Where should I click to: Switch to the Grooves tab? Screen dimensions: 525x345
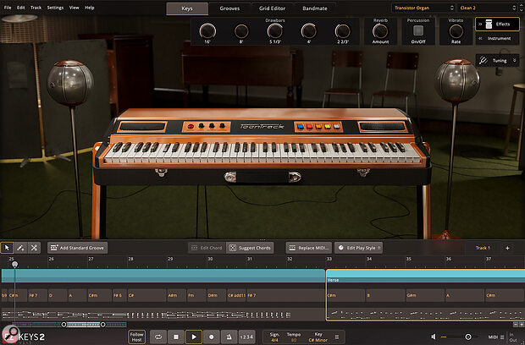pos(229,8)
